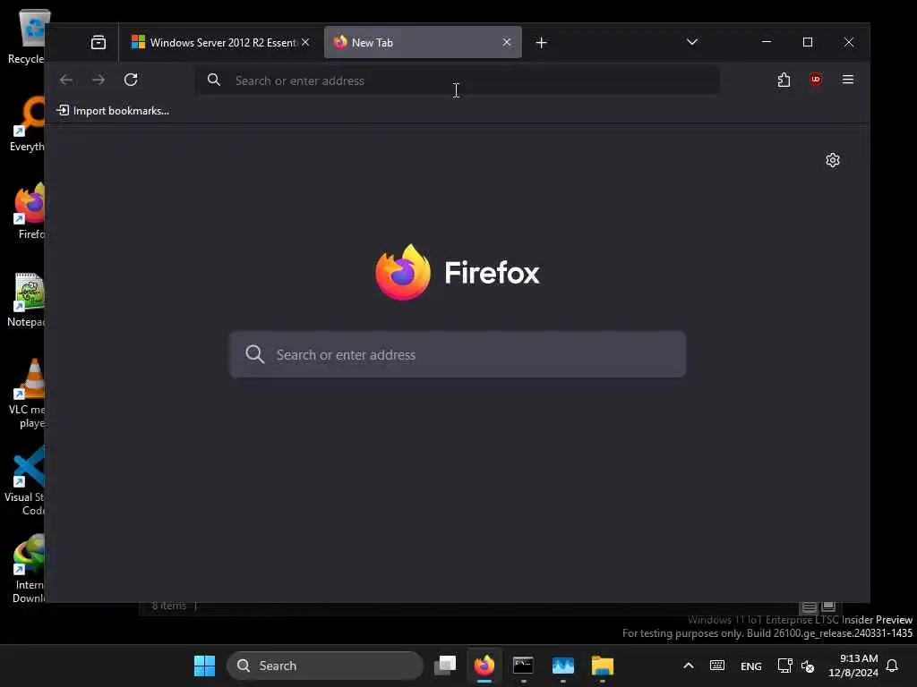Click ENG language indicator
Viewport: 917px width, 687px height.
tap(751, 666)
